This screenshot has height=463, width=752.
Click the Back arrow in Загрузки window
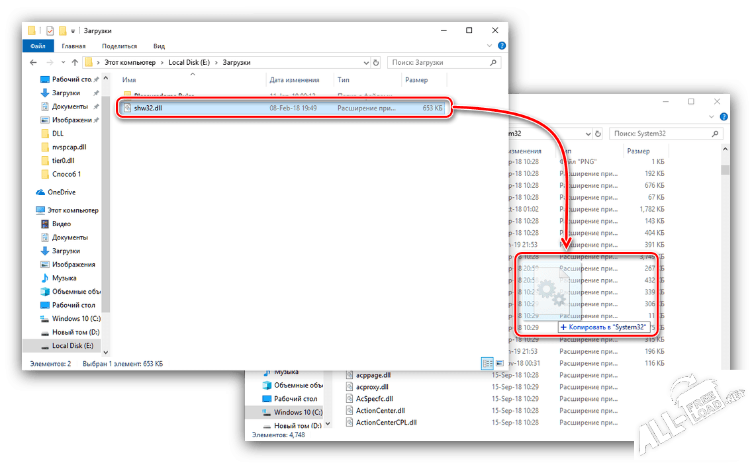point(33,63)
